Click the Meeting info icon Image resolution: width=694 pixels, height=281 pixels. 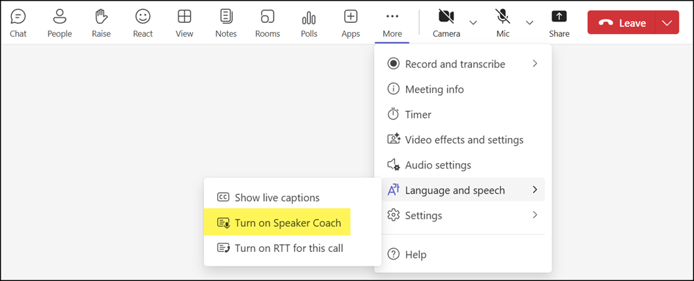coord(393,89)
